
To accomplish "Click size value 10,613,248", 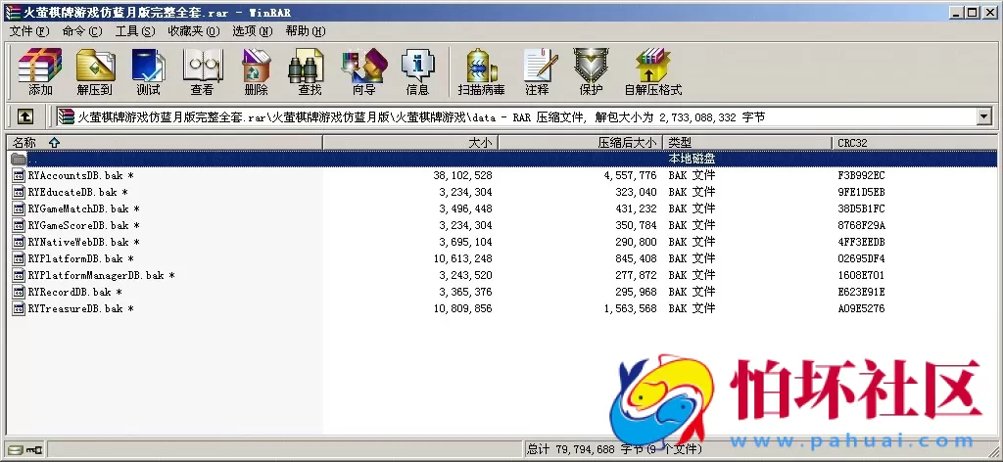I will (x=462, y=258).
